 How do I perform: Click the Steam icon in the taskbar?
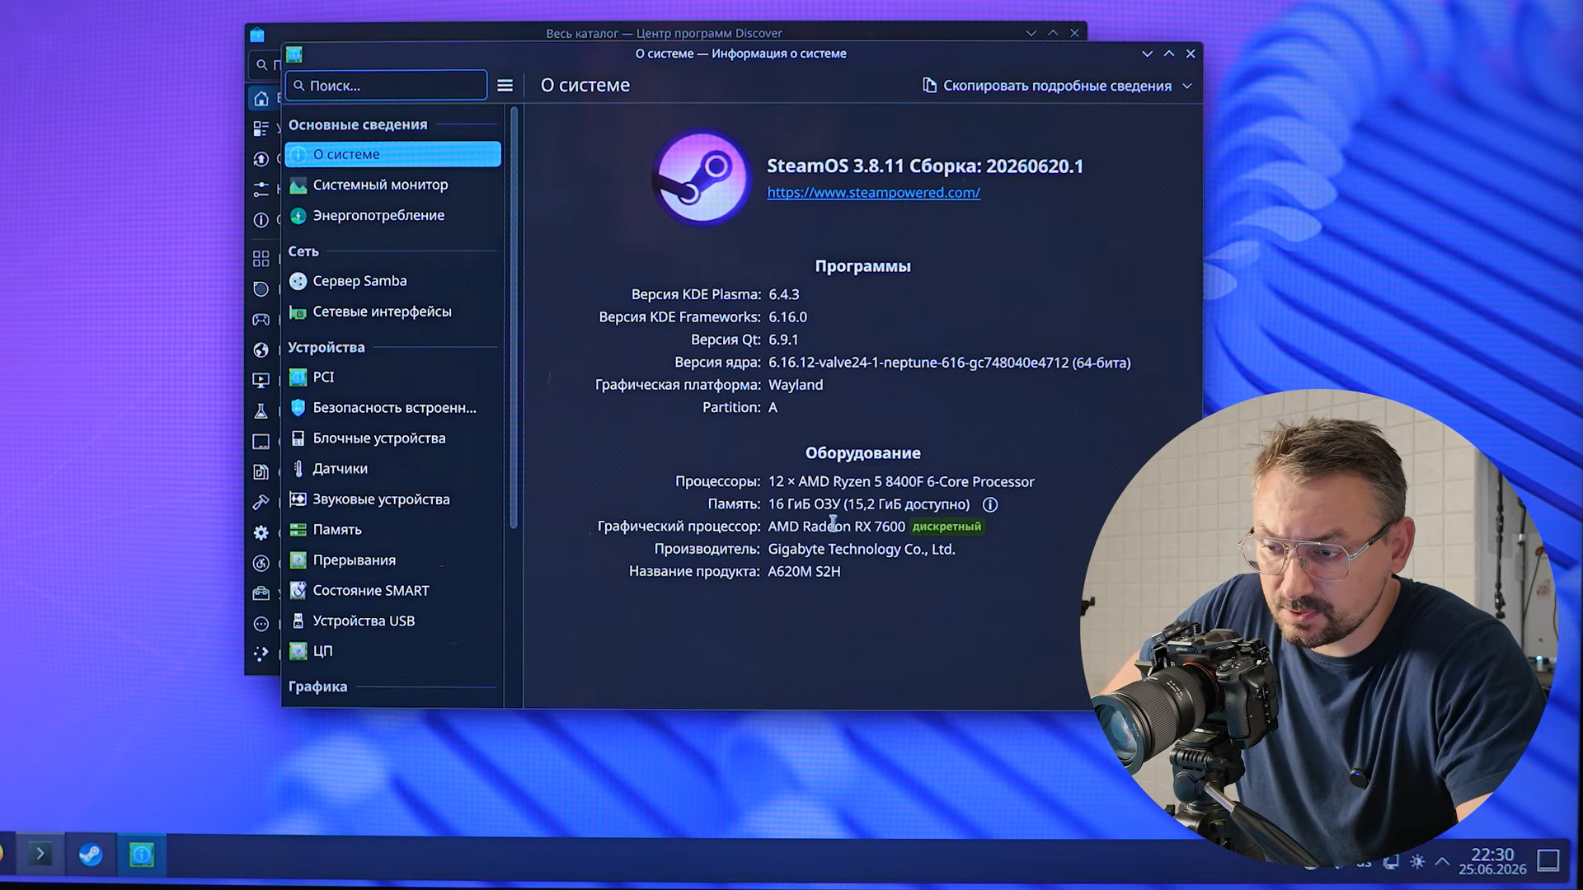click(91, 855)
